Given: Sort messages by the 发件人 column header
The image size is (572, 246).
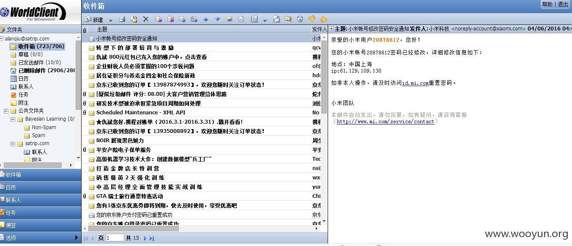Looking at the screenshot, I should (319, 29).
